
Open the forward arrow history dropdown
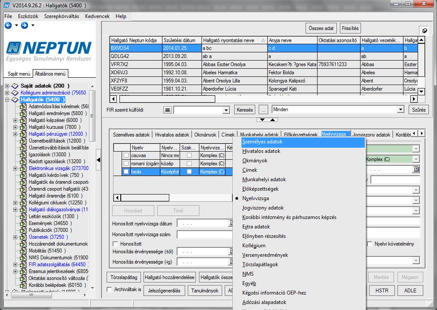pos(33,25)
